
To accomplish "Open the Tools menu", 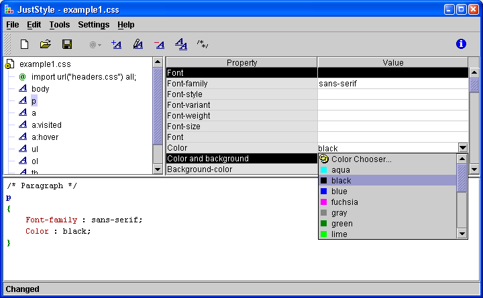I will coord(60,25).
